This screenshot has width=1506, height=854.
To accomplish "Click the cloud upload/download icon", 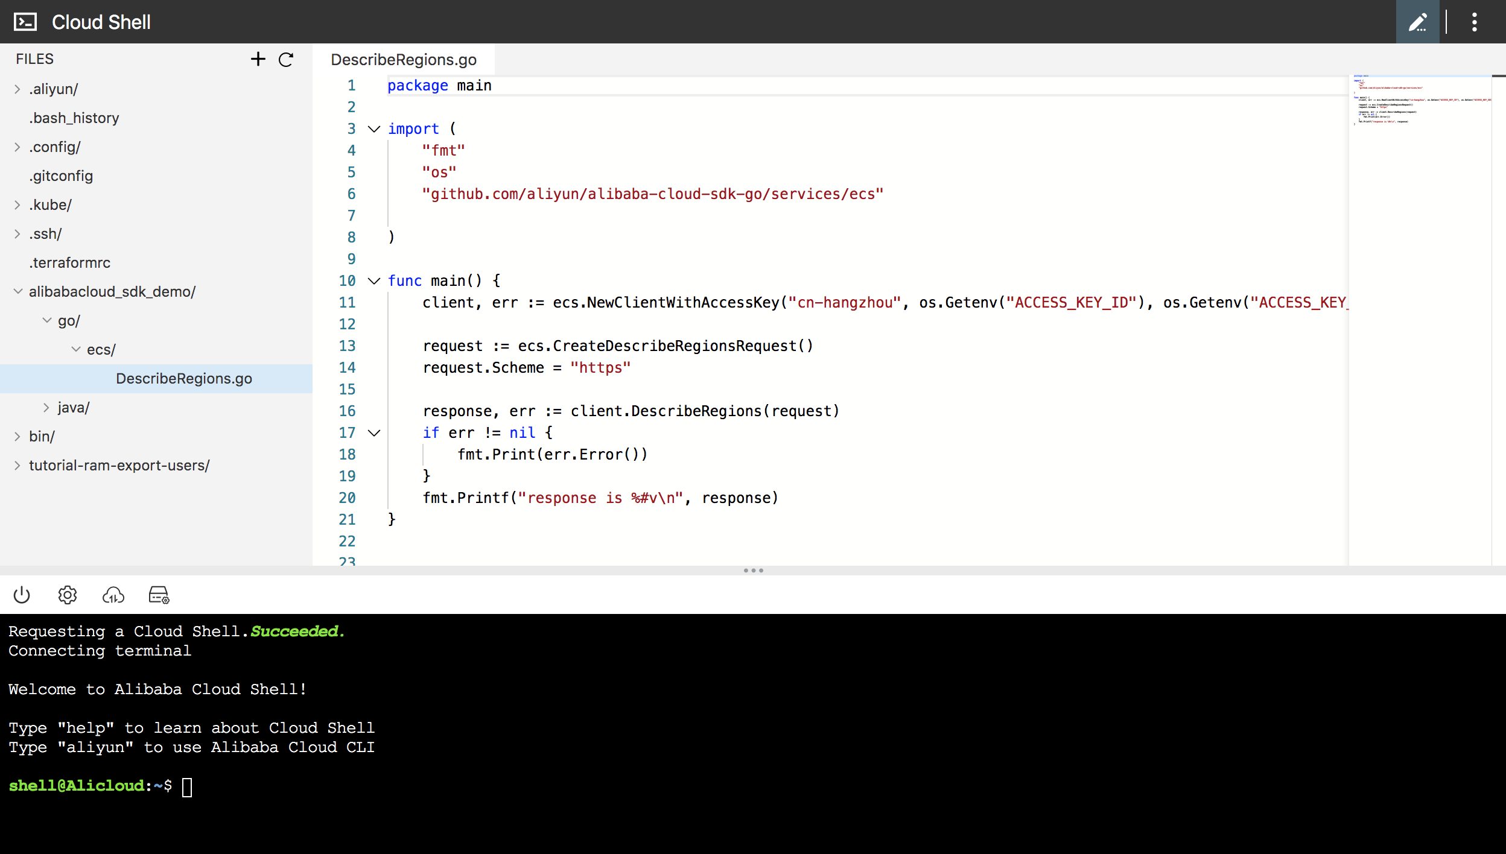I will 113,595.
